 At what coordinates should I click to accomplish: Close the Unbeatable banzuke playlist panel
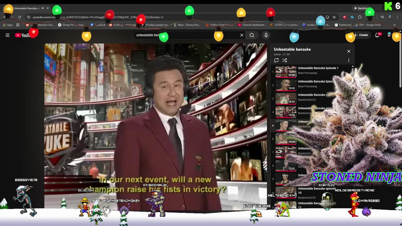(x=349, y=51)
